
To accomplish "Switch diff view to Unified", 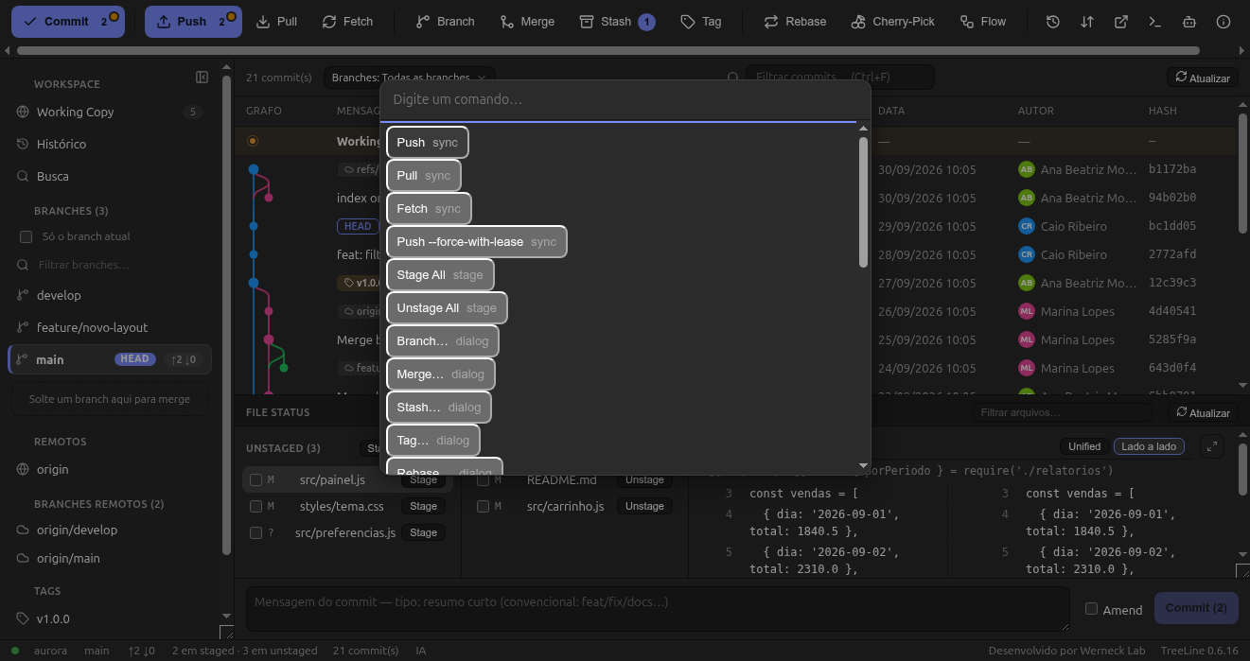I will tap(1084, 446).
